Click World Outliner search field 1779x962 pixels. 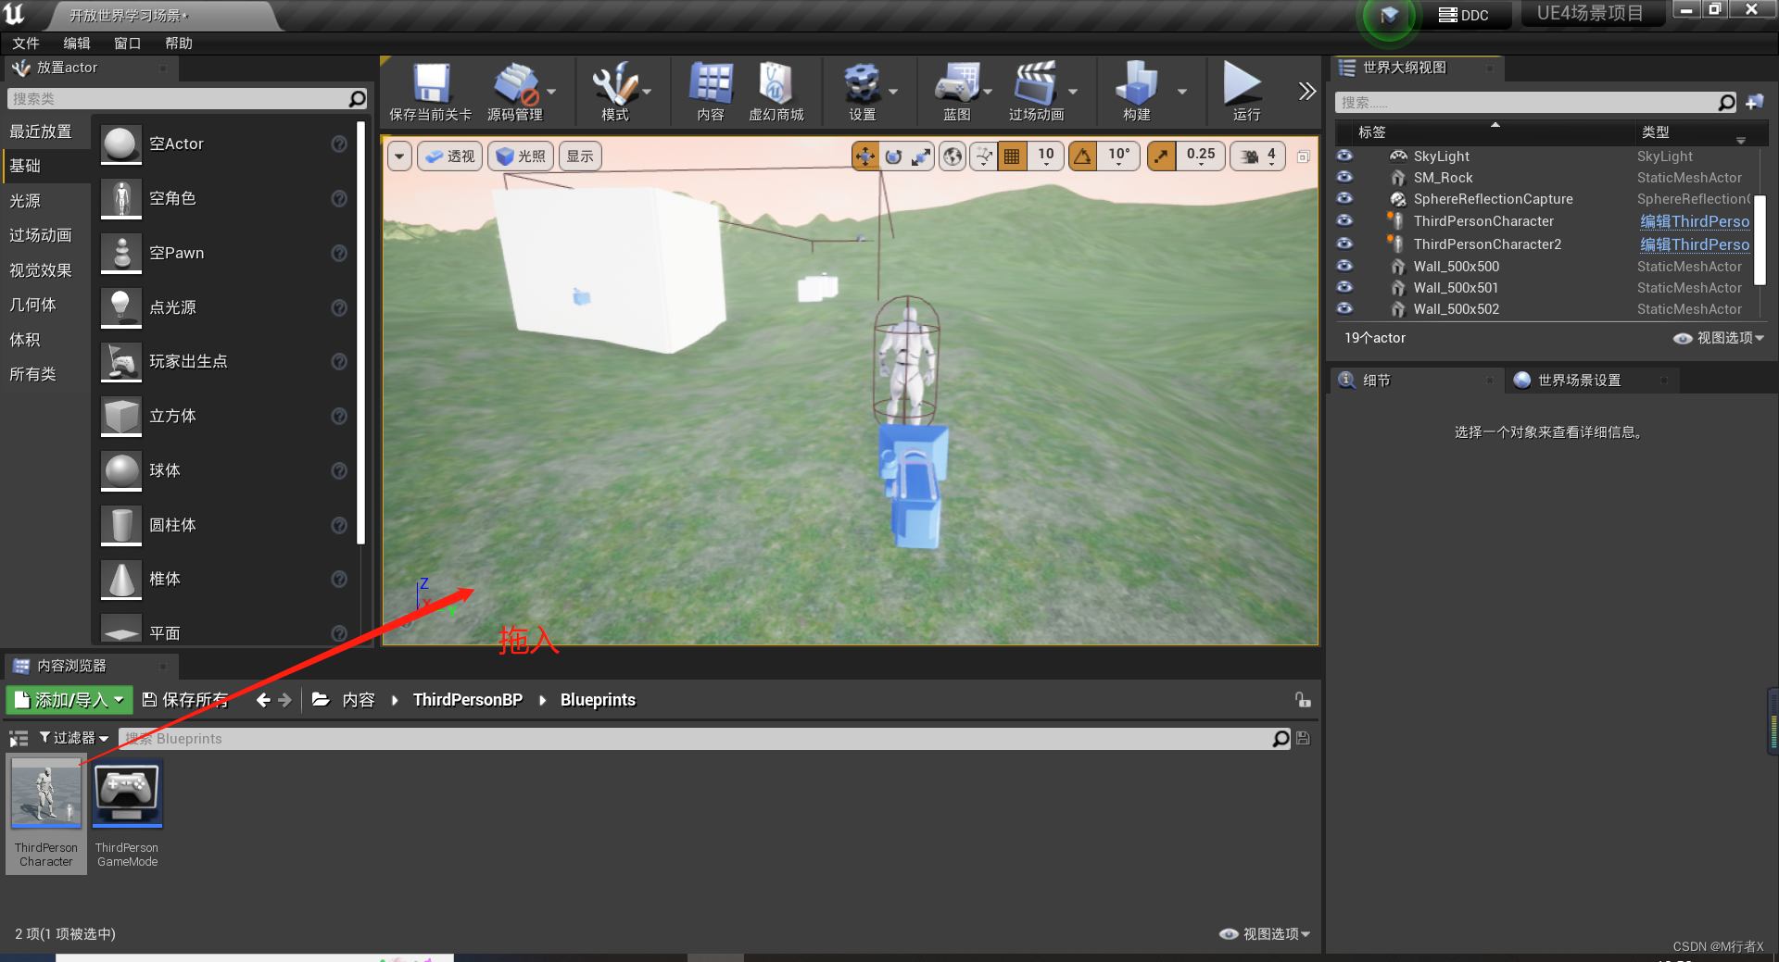click(1527, 103)
